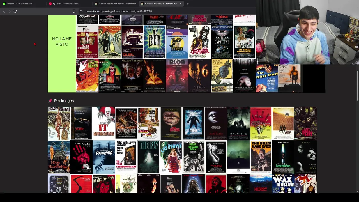Image resolution: width=359 pixels, height=202 pixels.
Task: Pick the Misery poster
Action: 261,184
